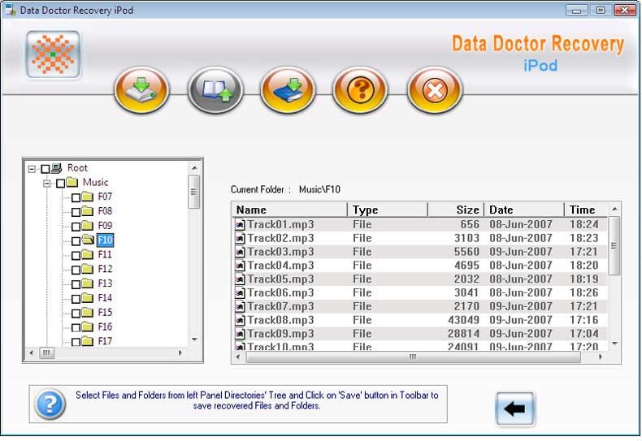Click the file list scrollbar up arrow
The image size is (642, 441).
[614, 209]
